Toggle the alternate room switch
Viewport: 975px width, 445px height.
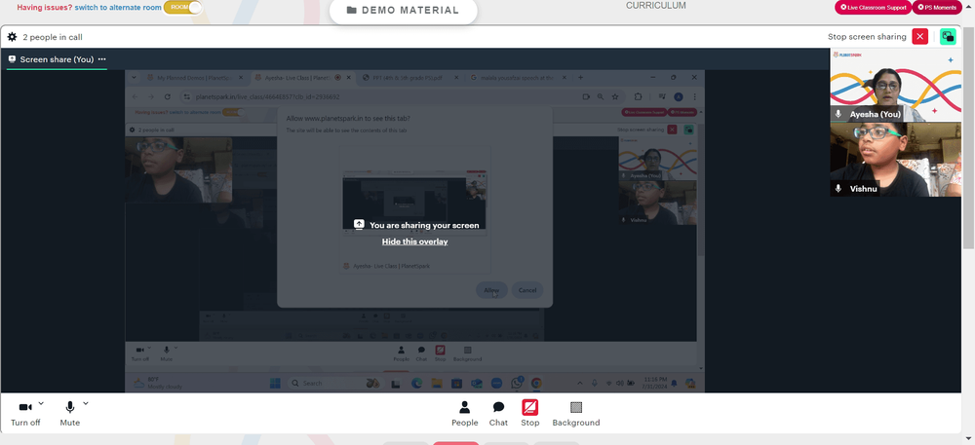click(183, 7)
